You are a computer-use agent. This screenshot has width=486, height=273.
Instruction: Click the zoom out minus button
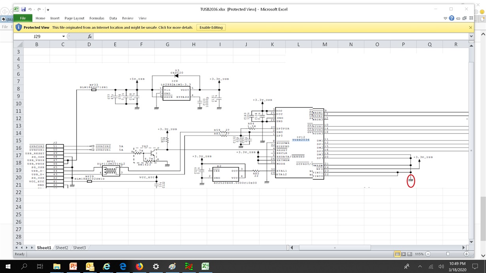tap(428, 254)
